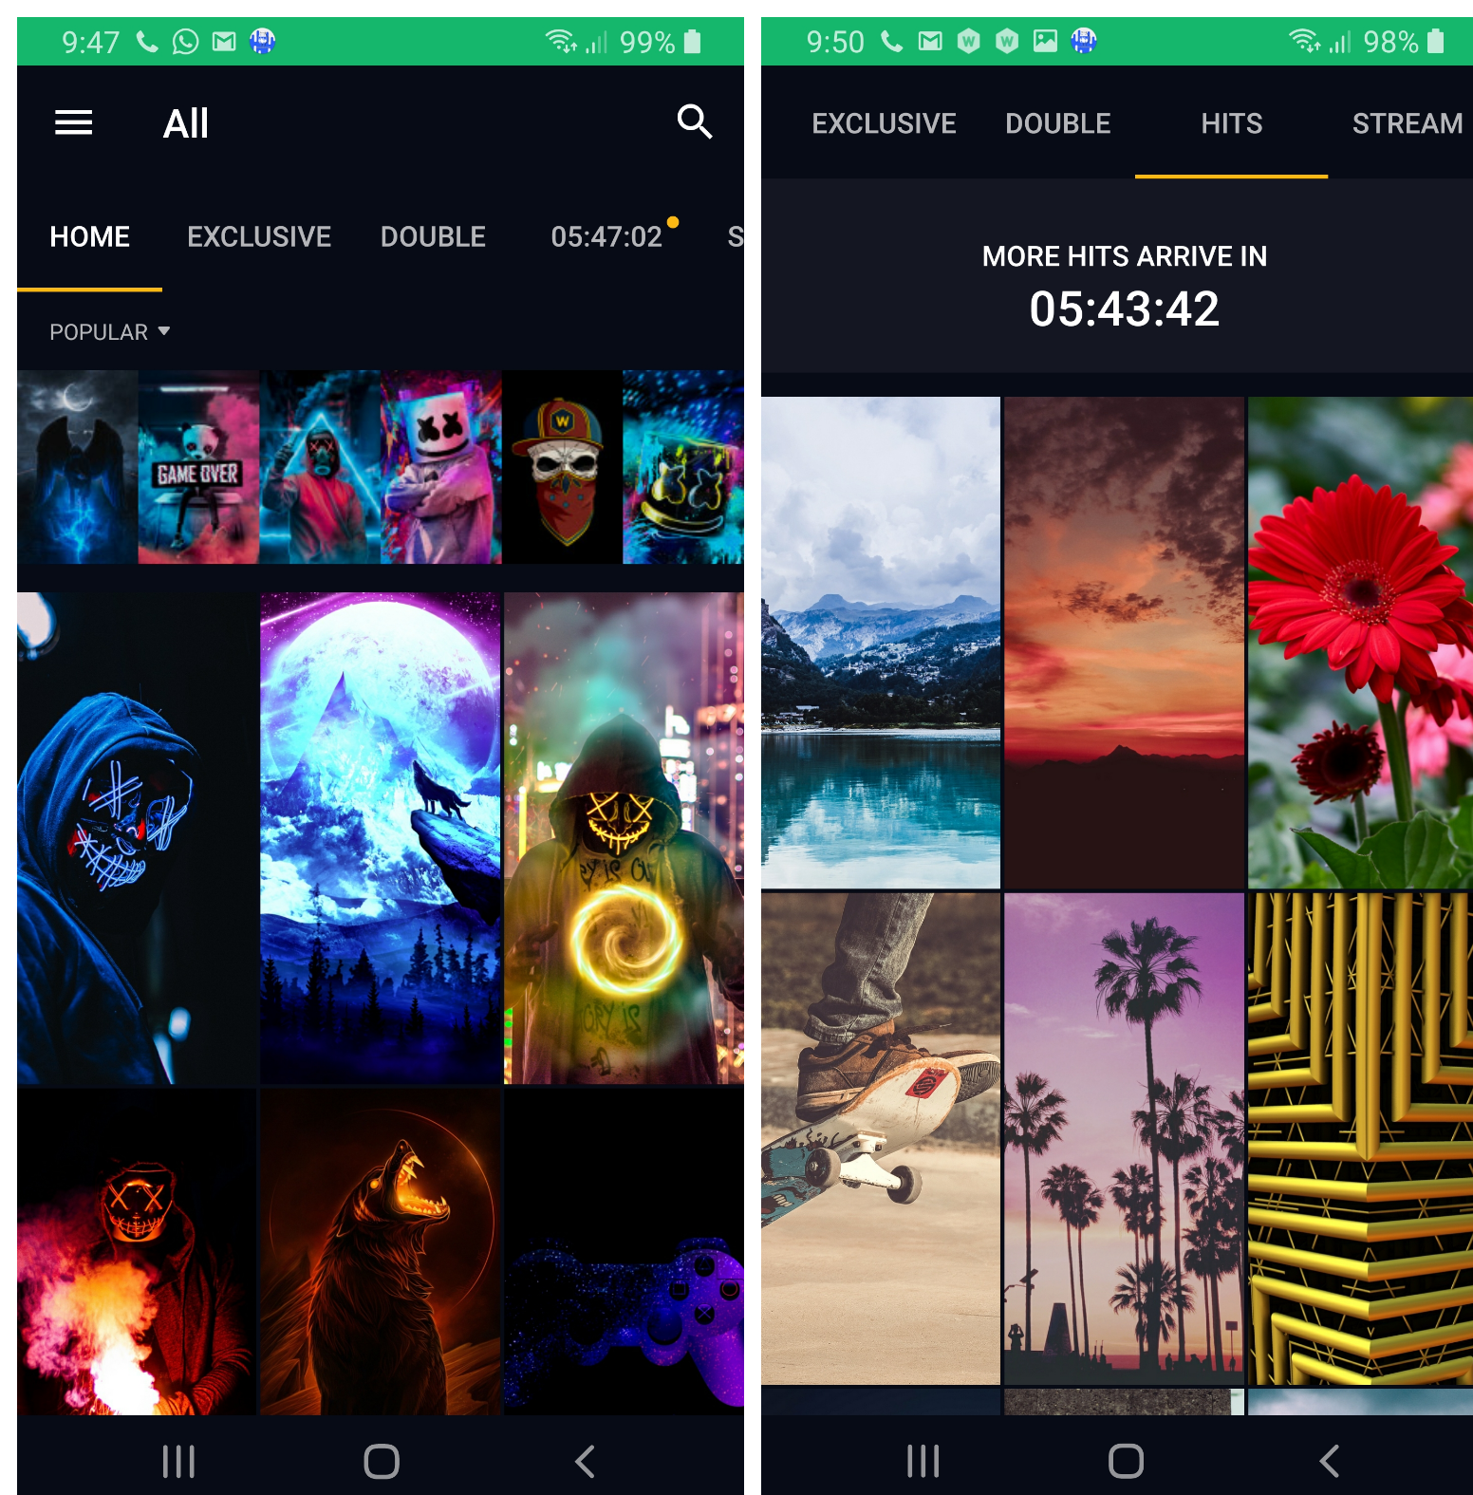Tap the first hexagon W icon in right status bar
Image resolution: width=1473 pixels, height=1495 pixels.
968,41
